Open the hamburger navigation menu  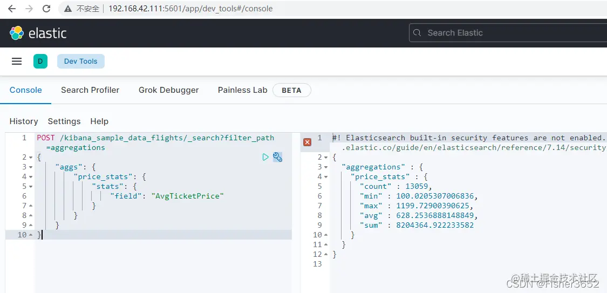click(17, 61)
